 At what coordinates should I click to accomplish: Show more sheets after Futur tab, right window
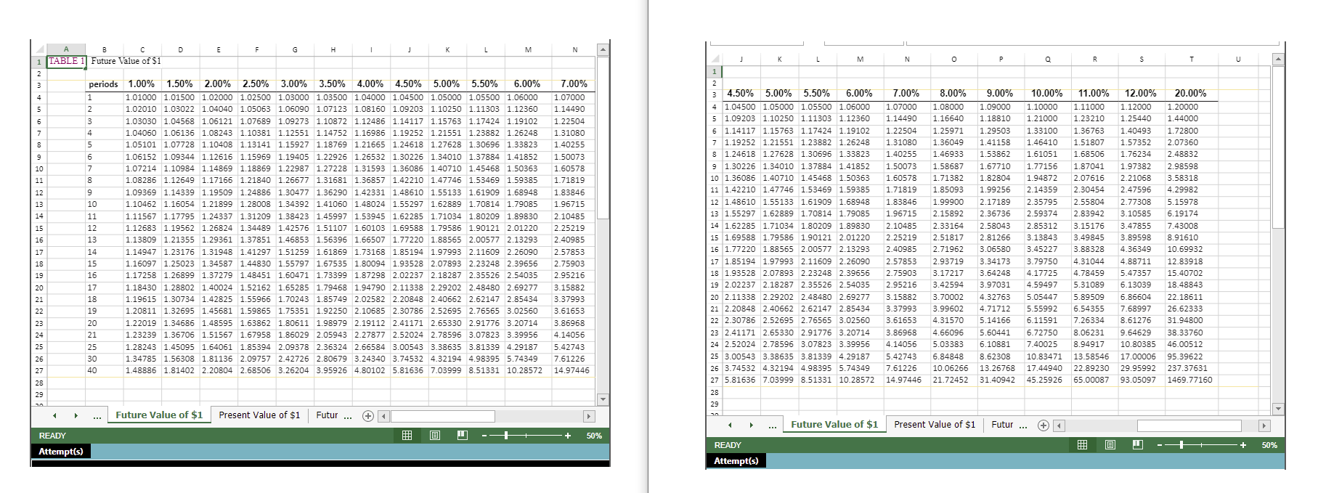pyautogui.click(x=1023, y=425)
